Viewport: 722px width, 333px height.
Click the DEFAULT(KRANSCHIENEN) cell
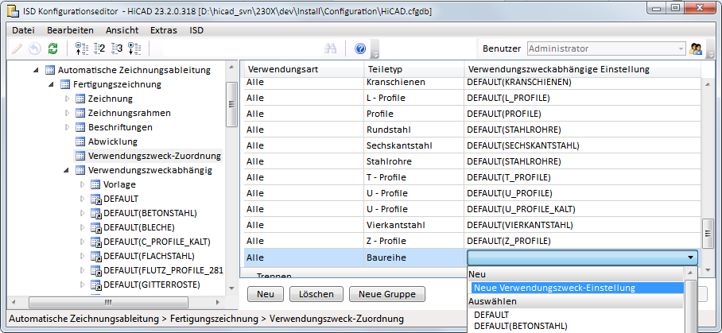(x=583, y=83)
